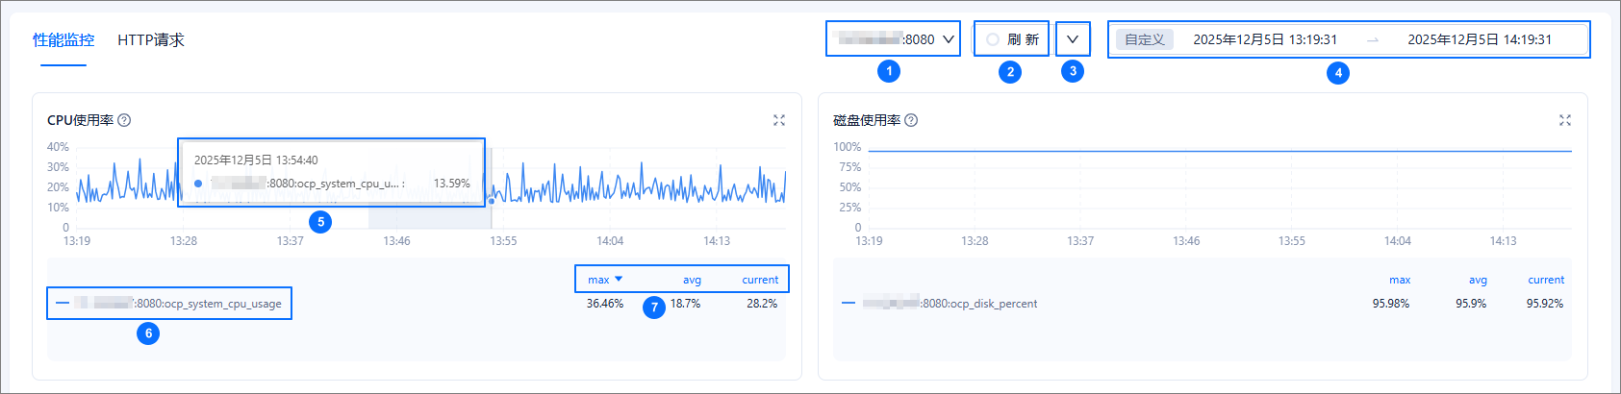Click the tooltip value 13.59%

click(x=451, y=184)
